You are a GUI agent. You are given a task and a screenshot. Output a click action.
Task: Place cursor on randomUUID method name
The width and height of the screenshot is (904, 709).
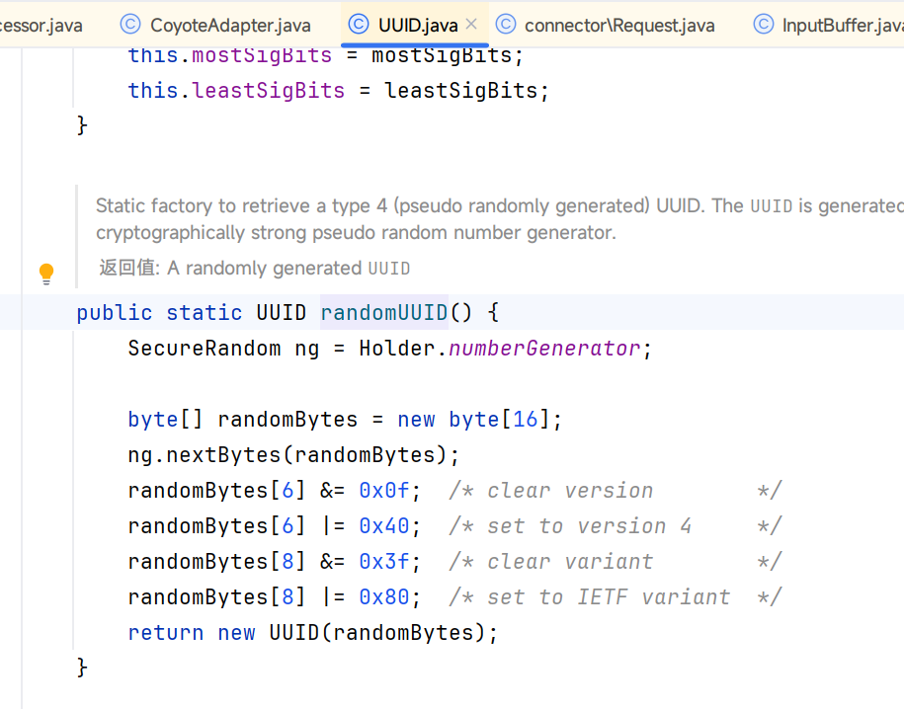tap(384, 313)
